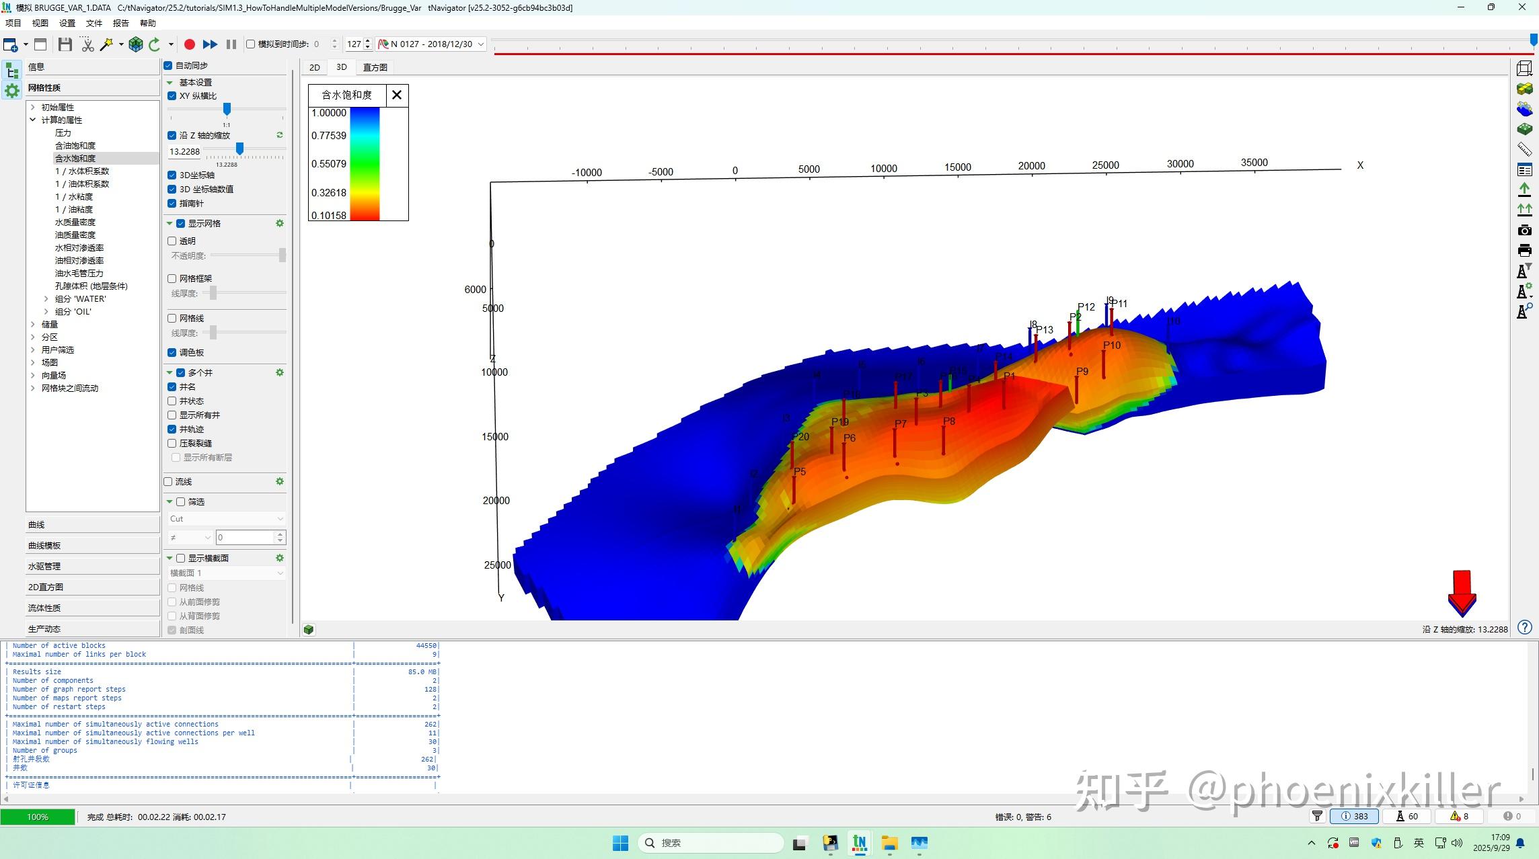Click the pause simulation button
The width and height of the screenshot is (1539, 859).
pyautogui.click(x=231, y=44)
